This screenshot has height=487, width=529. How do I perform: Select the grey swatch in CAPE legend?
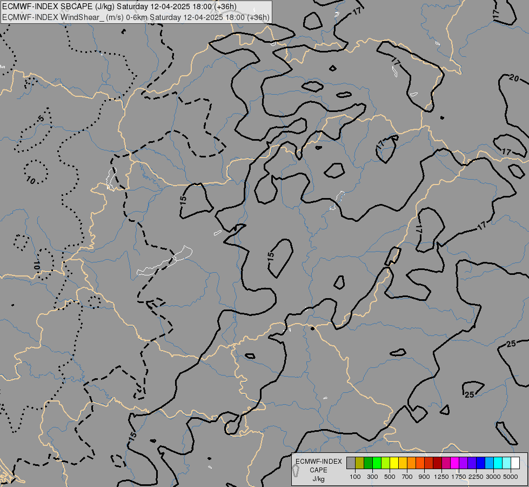pyautogui.click(x=351, y=463)
